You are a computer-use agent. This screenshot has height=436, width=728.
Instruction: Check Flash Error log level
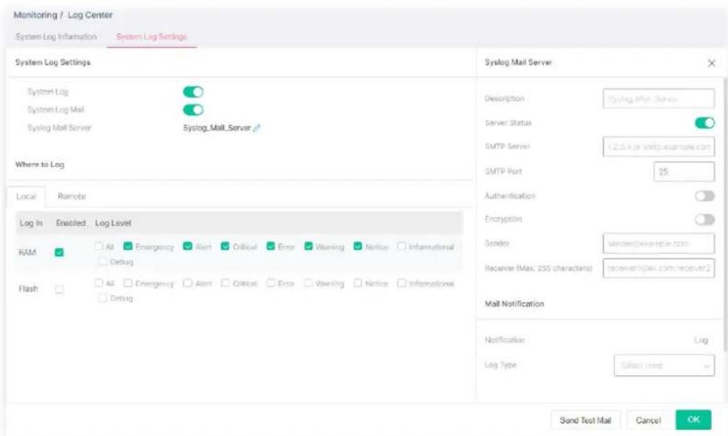point(271,283)
